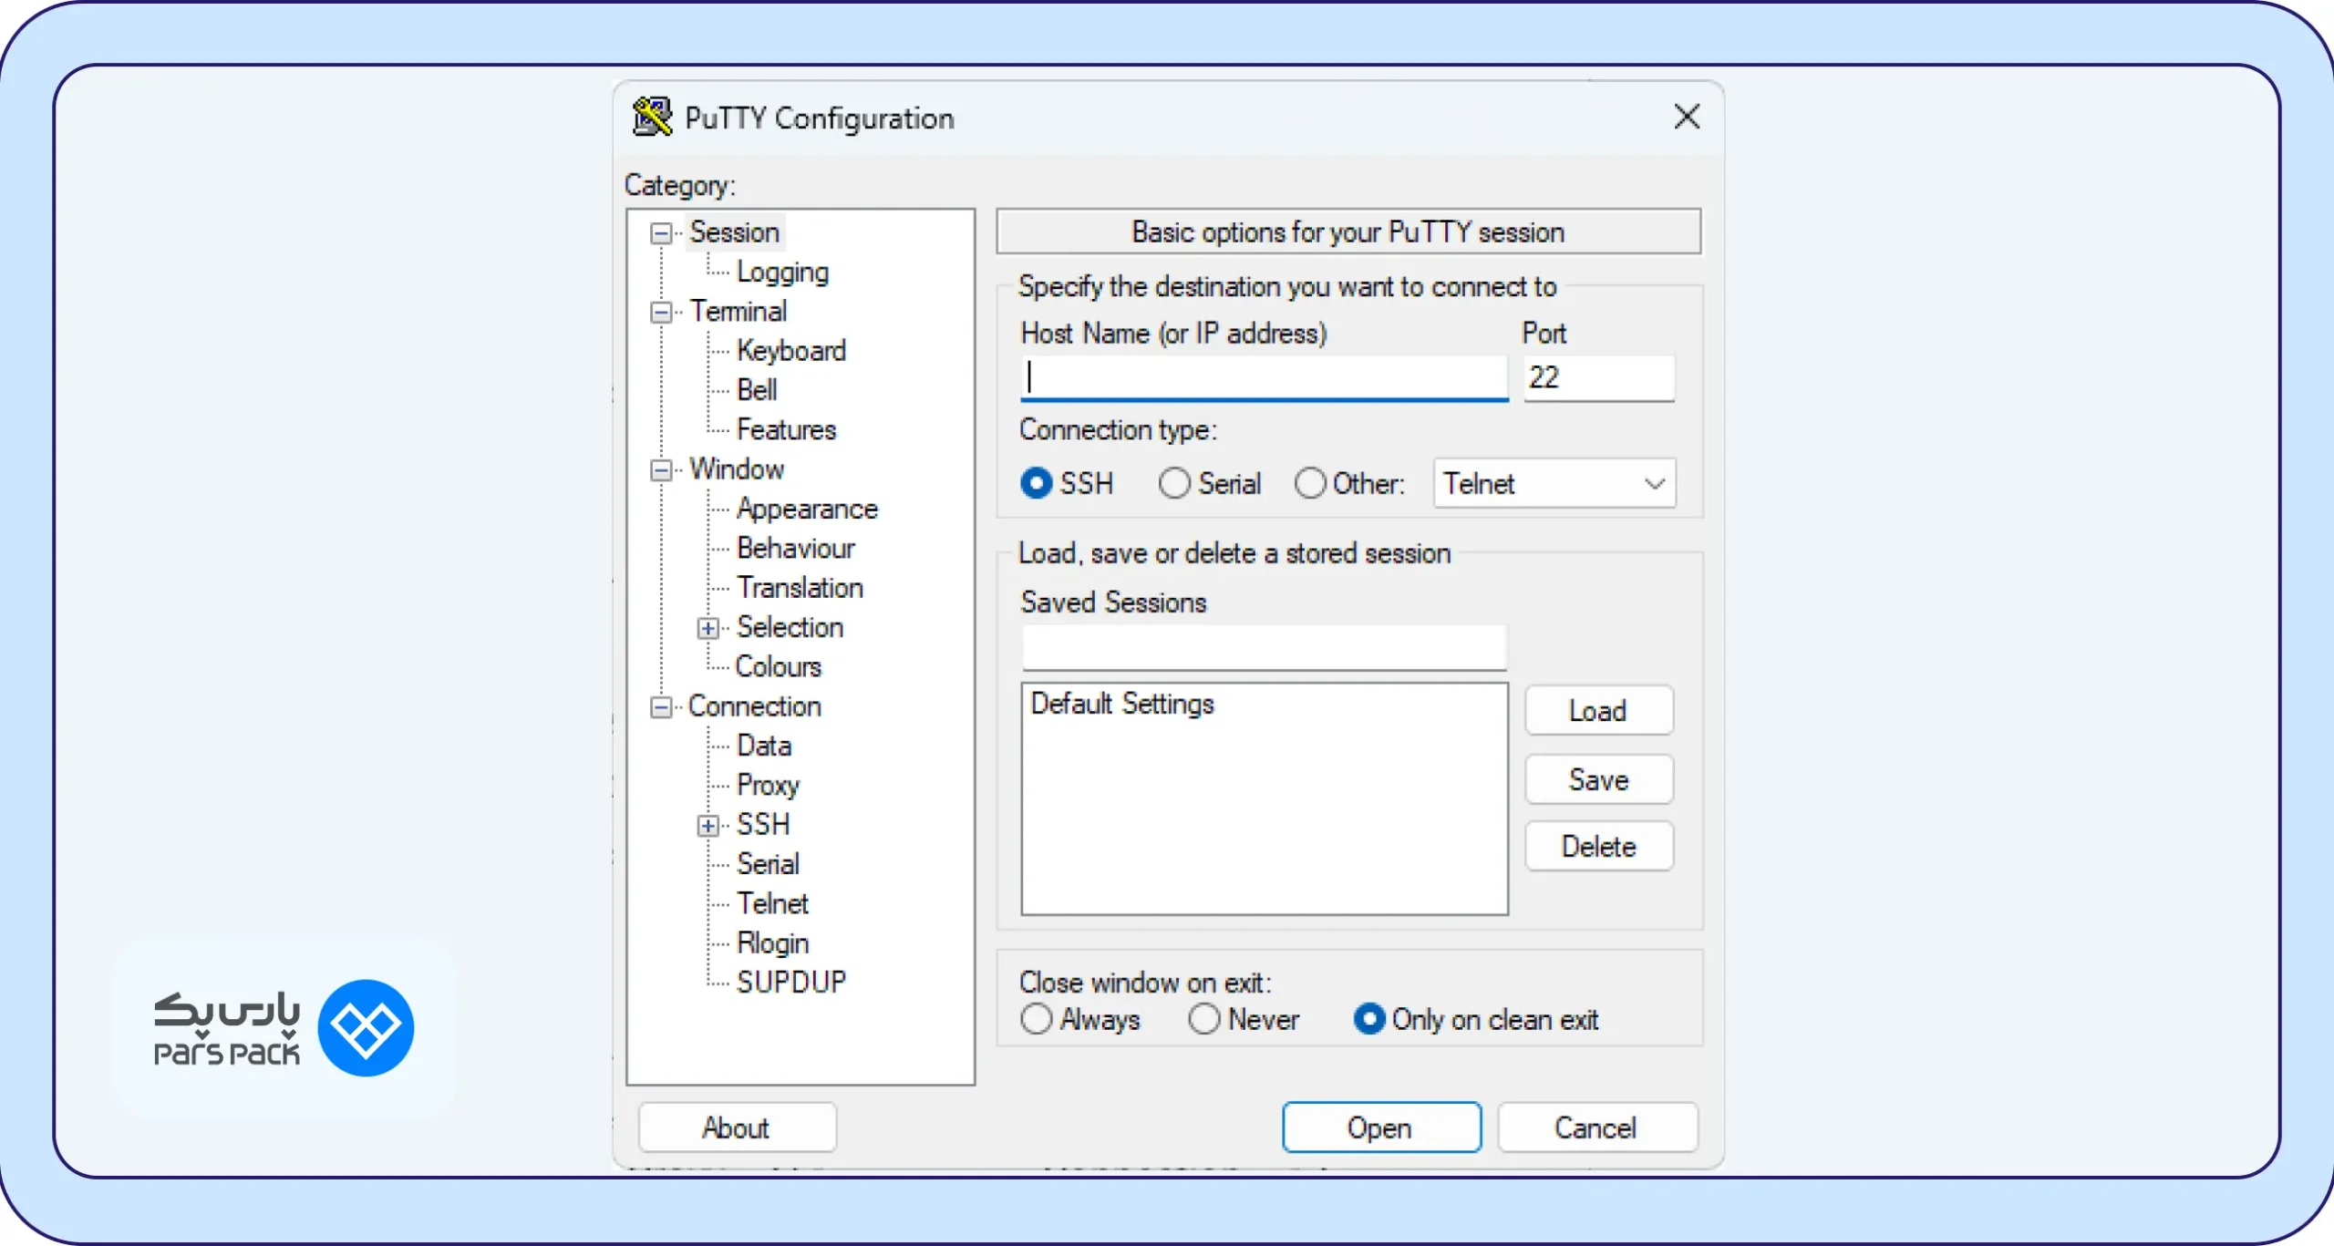Select the Window category

[x=737, y=469]
